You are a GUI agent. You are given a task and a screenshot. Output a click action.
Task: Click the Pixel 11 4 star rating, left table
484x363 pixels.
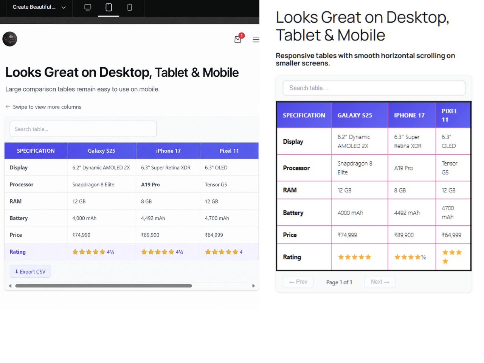coord(224,252)
